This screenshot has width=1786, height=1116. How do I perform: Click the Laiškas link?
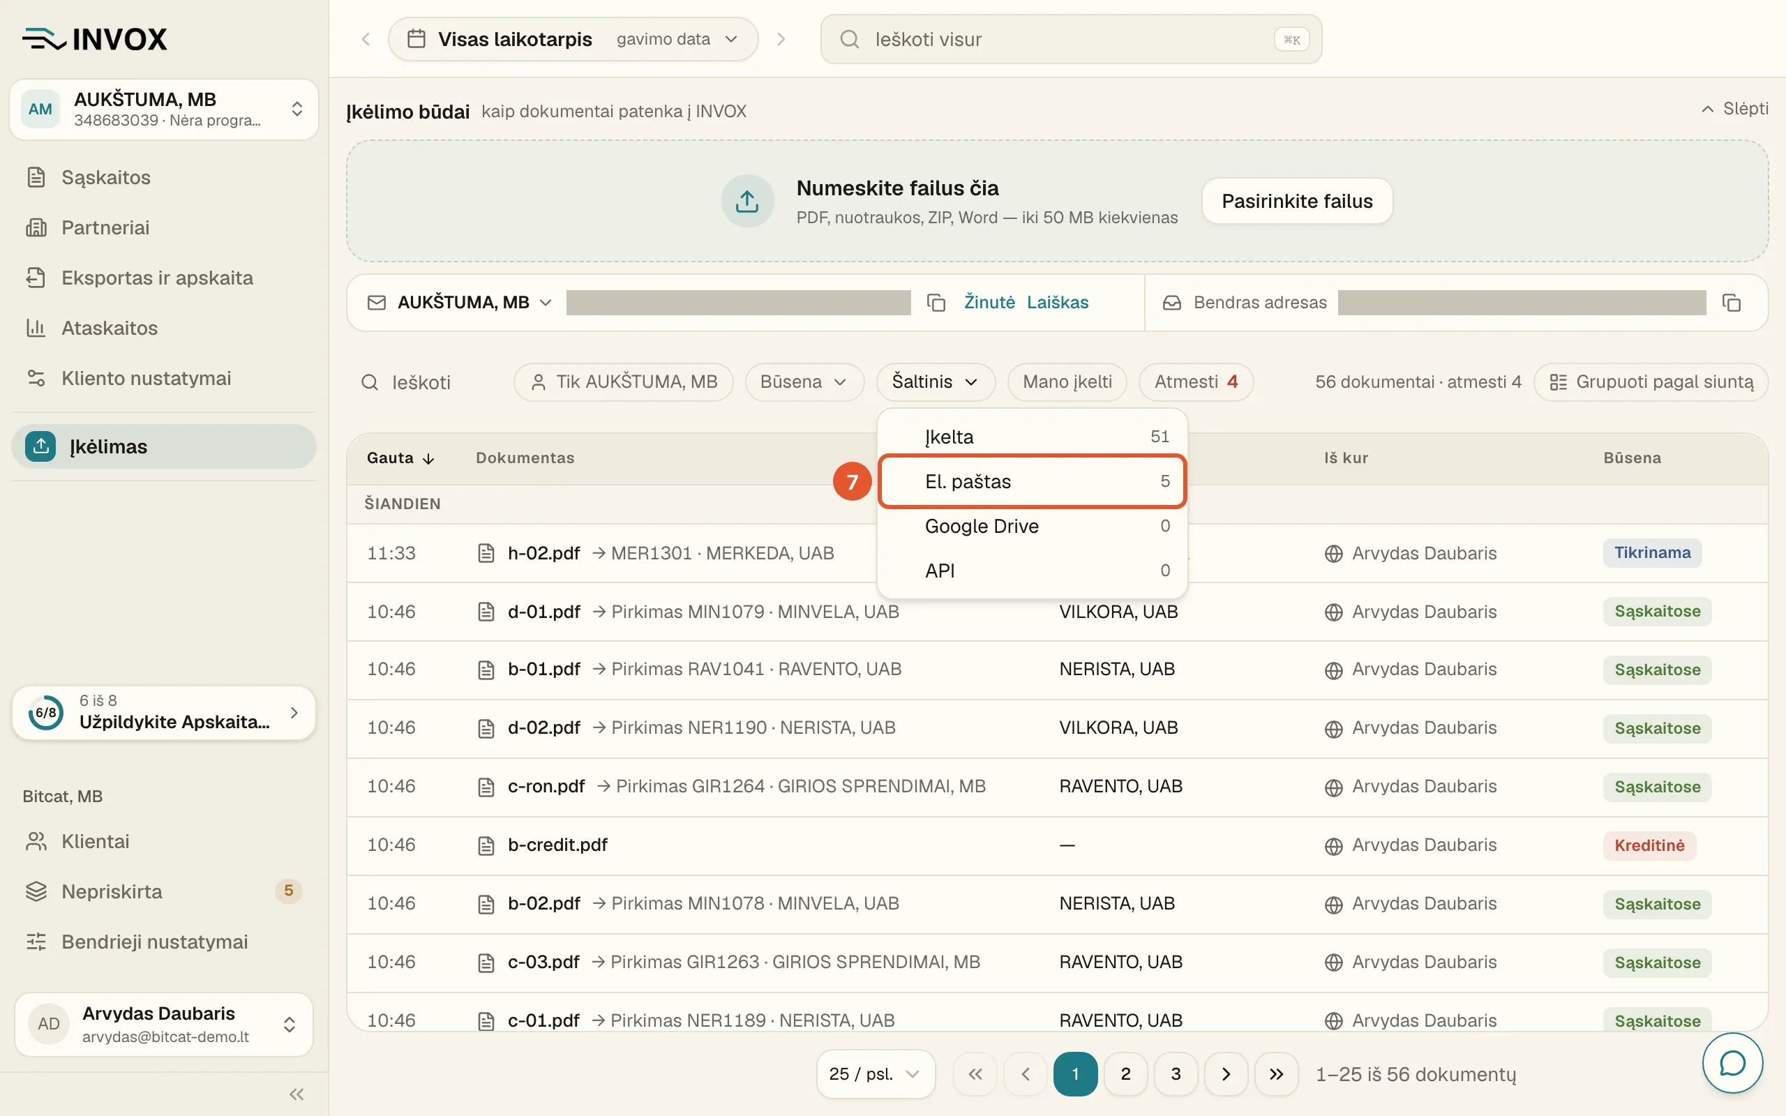tap(1058, 303)
